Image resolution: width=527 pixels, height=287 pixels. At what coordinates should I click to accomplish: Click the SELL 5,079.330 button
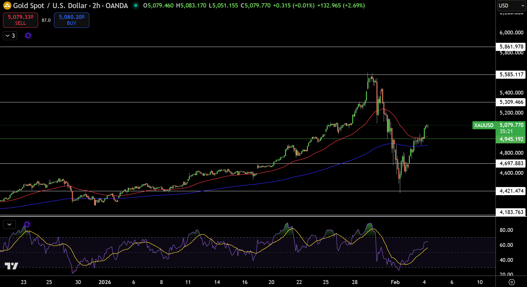pos(21,20)
